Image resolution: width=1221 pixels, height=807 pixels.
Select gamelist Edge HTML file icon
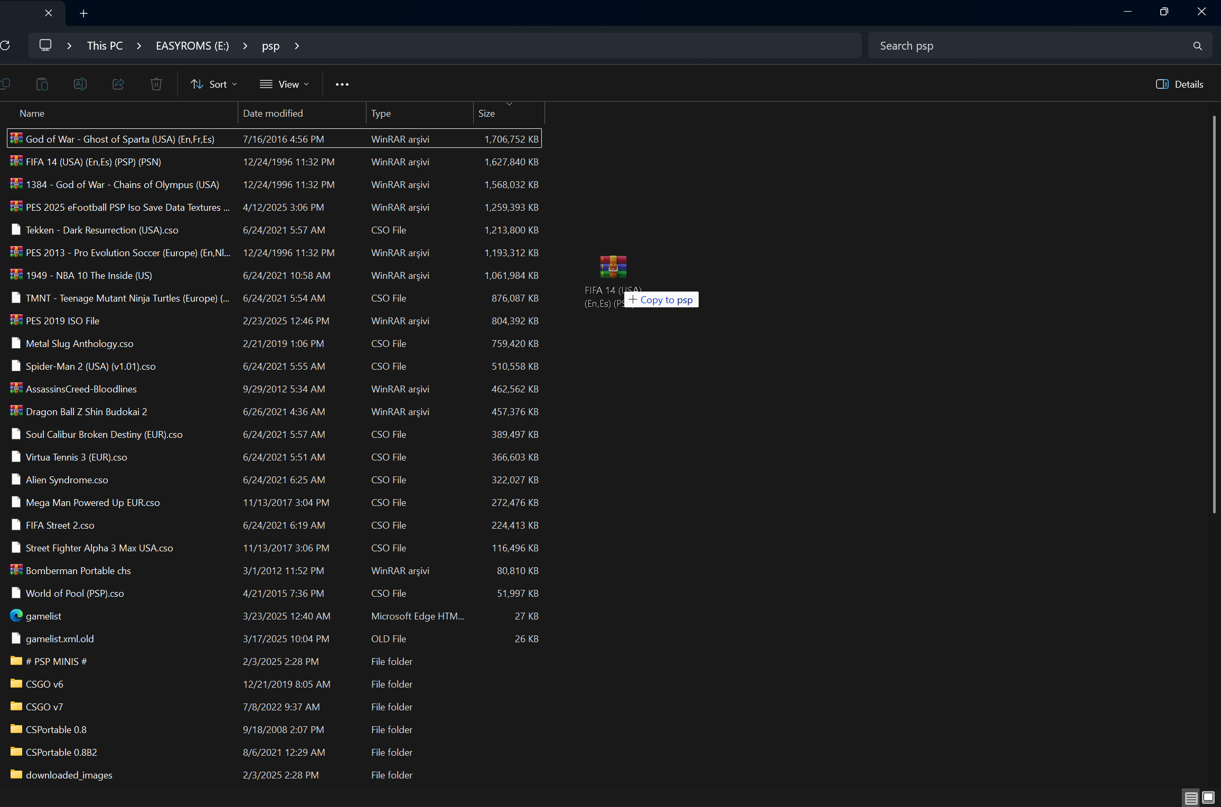16,616
